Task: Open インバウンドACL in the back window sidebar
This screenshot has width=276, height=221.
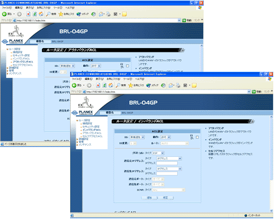Action: (21, 59)
